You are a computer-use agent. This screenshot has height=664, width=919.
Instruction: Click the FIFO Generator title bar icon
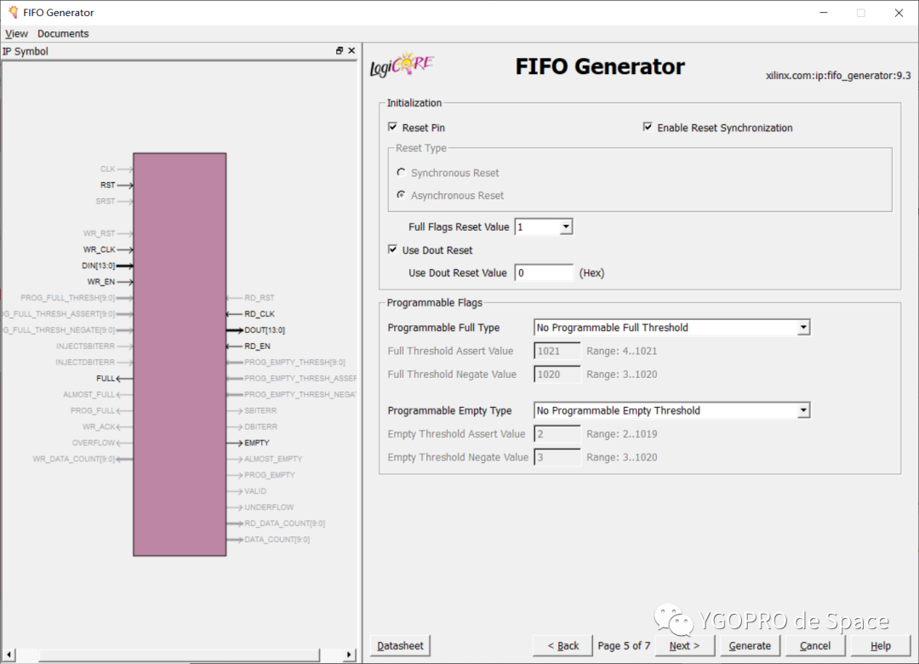click(13, 12)
